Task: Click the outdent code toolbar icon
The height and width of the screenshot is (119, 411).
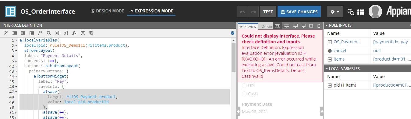Action: point(14,33)
